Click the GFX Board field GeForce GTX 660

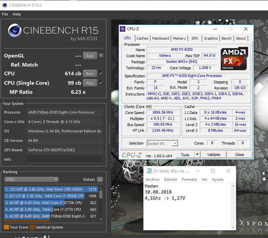coord(64,150)
